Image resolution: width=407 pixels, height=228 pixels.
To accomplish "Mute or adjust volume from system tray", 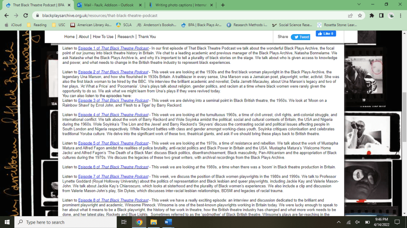I will (357, 222).
